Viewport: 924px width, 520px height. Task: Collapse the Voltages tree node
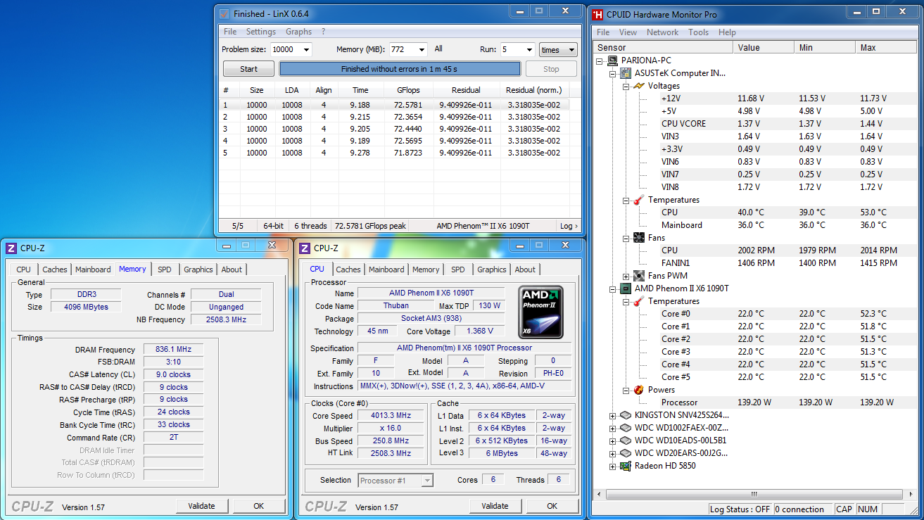tap(626, 86)
